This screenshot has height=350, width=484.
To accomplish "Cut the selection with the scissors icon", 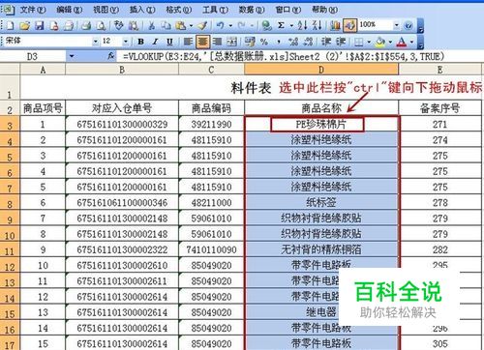I will [151, 25].
